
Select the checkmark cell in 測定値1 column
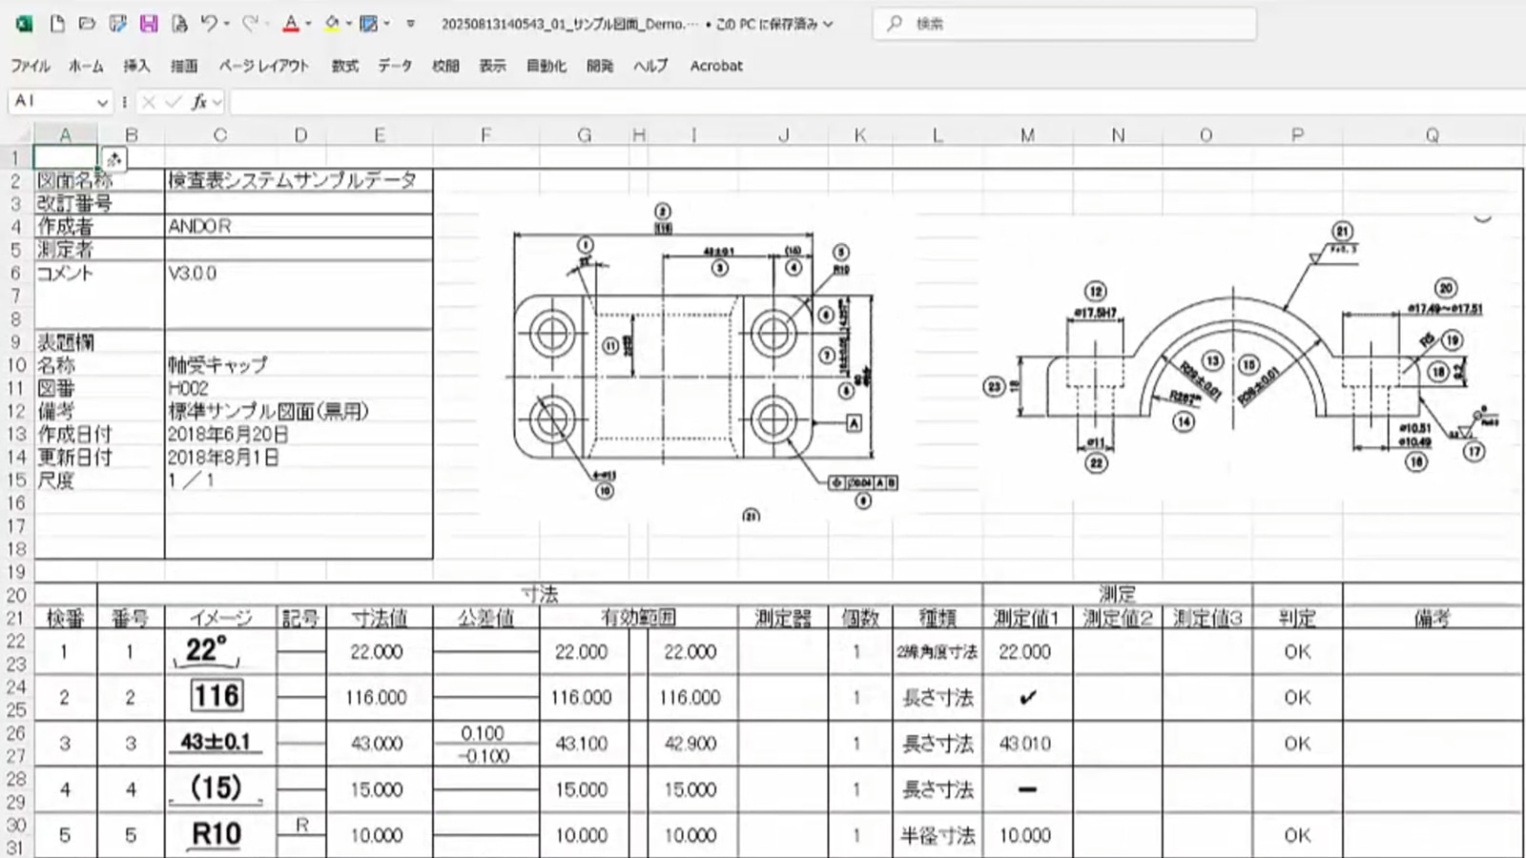pos(1027,698)
